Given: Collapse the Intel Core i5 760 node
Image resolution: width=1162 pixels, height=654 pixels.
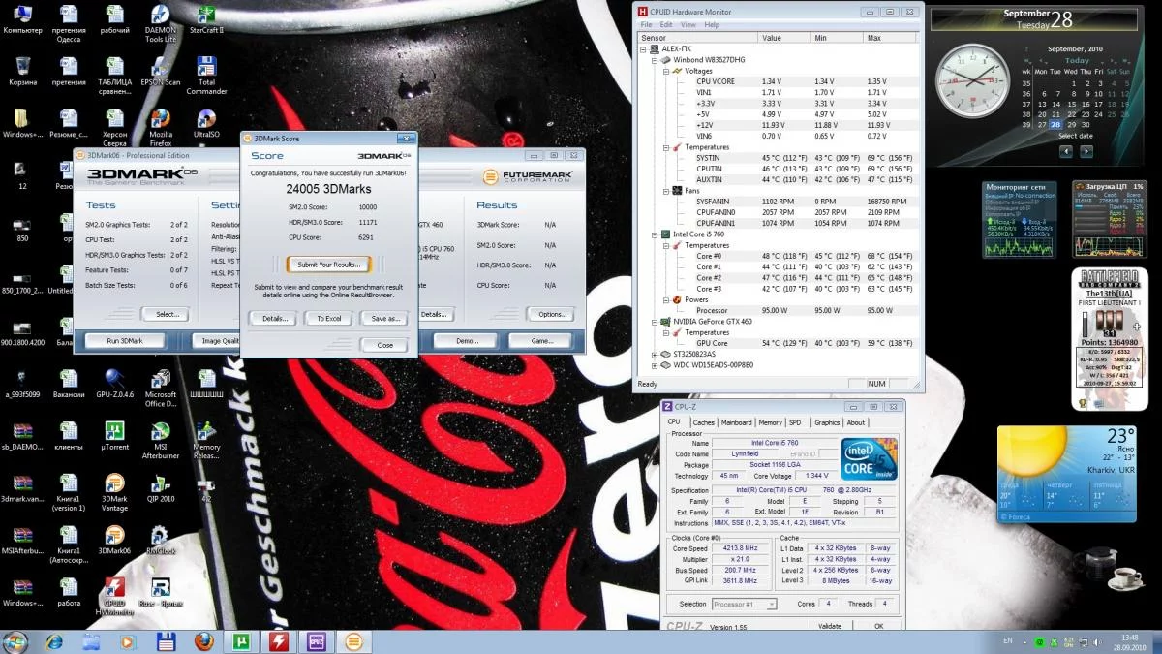Looking at the screenshot, I should pyautogui.click(x=654, y=234).
